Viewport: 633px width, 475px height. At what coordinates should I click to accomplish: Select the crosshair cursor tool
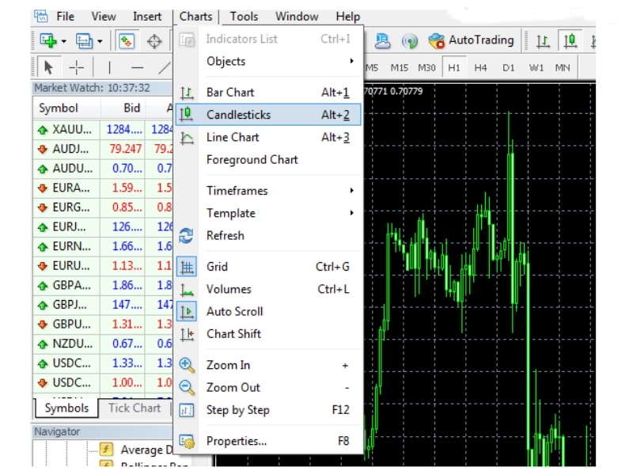[76, 67]
